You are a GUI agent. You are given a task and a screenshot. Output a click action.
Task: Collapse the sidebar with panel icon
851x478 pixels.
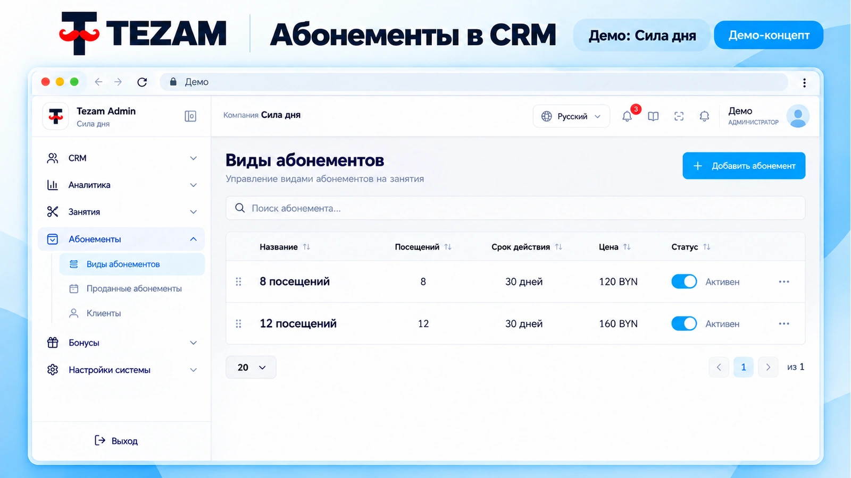pyautogui.click(x=190, y=116)
